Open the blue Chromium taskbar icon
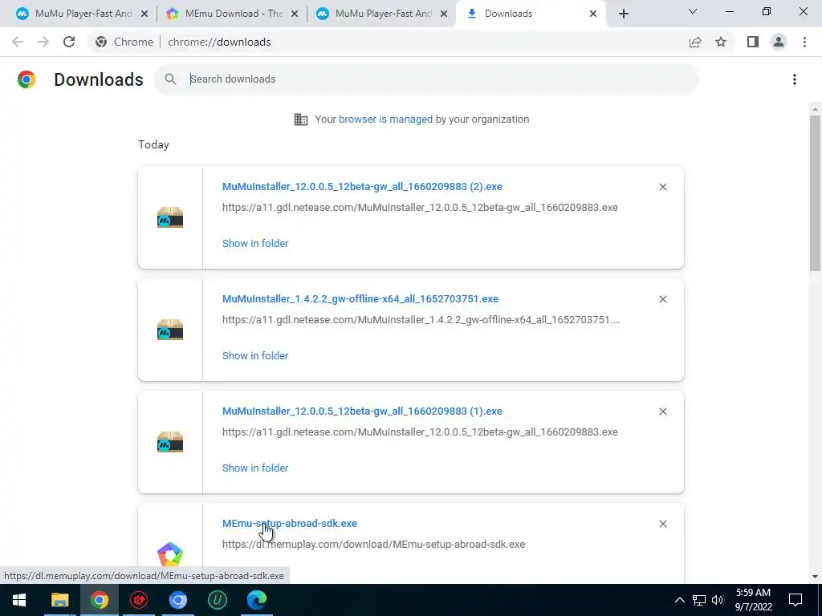Viewport: 822px width, 616px height. pyautogui.click(x=177, y=600)
